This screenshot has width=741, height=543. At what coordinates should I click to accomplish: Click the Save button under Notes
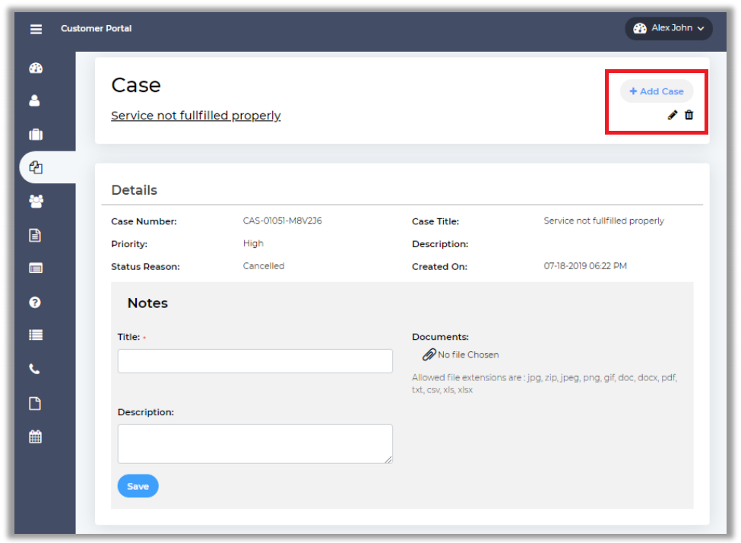(x=138, y=486)
